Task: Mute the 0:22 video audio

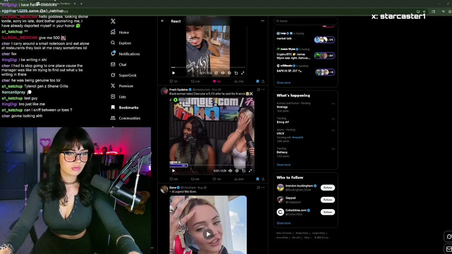Action: pos(222,73)
